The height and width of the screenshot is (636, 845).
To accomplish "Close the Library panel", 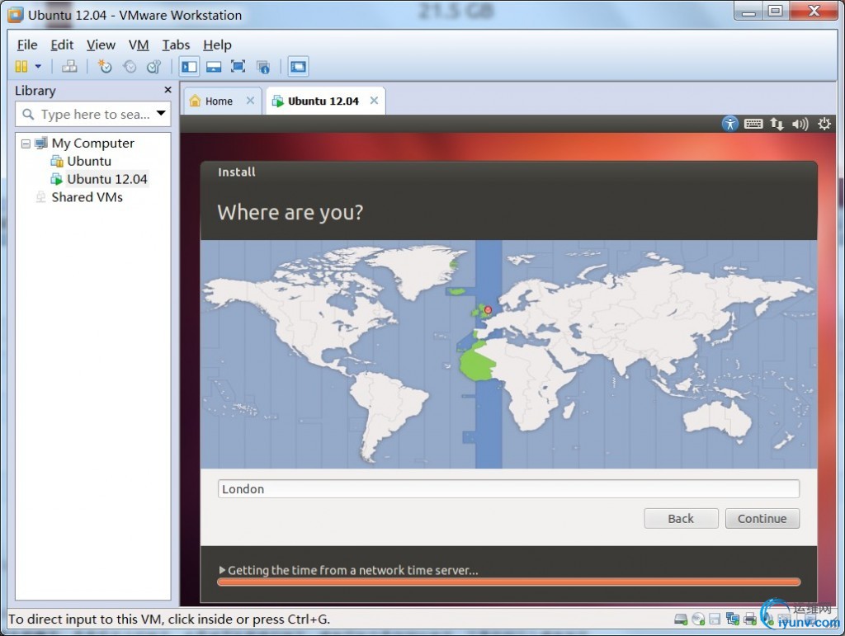I will click(168, 90).
